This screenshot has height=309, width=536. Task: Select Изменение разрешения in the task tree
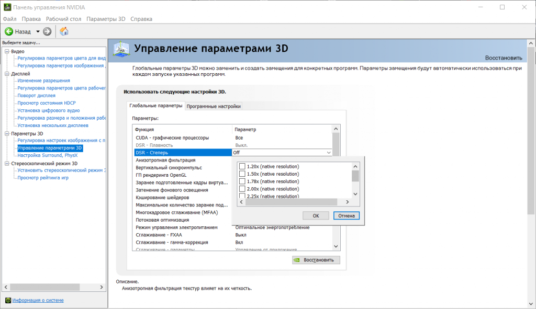coord(43,81)
